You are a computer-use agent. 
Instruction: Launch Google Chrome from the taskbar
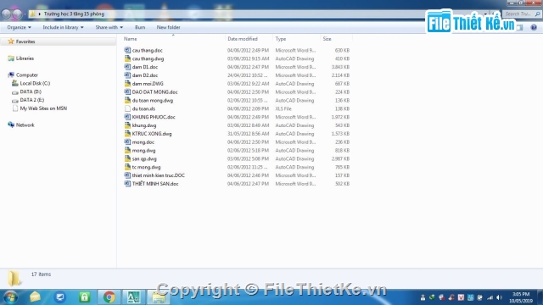(109, 297)
